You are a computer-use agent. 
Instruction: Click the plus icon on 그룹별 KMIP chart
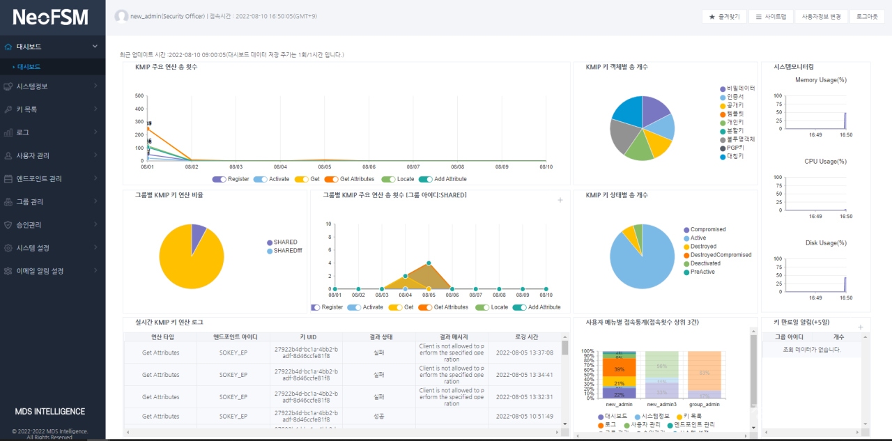pyautogui.click(x=560, y=200)
